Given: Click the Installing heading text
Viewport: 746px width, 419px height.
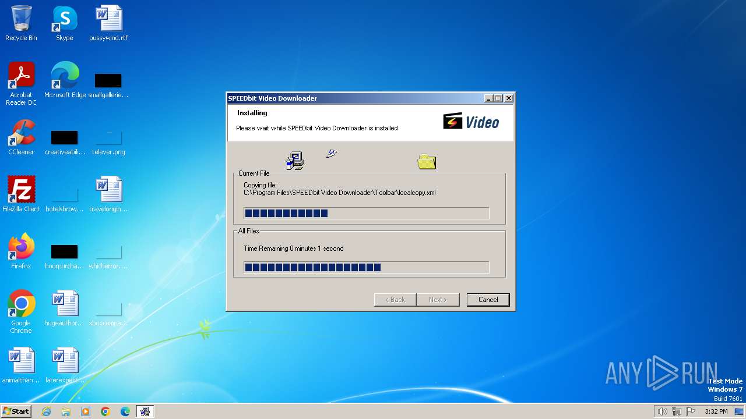Looking at the screenshot, I should pos(252,113).
